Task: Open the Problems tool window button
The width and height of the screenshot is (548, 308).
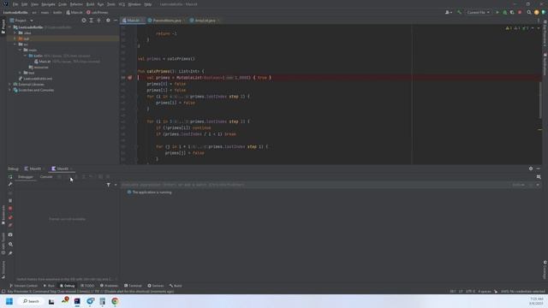Action: tap(109, 286)
